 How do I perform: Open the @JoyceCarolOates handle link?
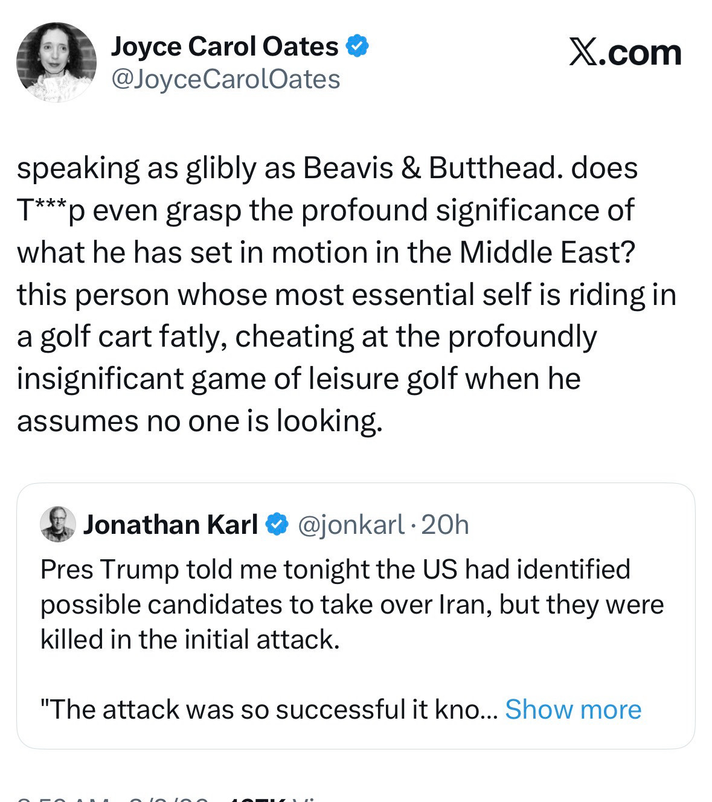225,79
